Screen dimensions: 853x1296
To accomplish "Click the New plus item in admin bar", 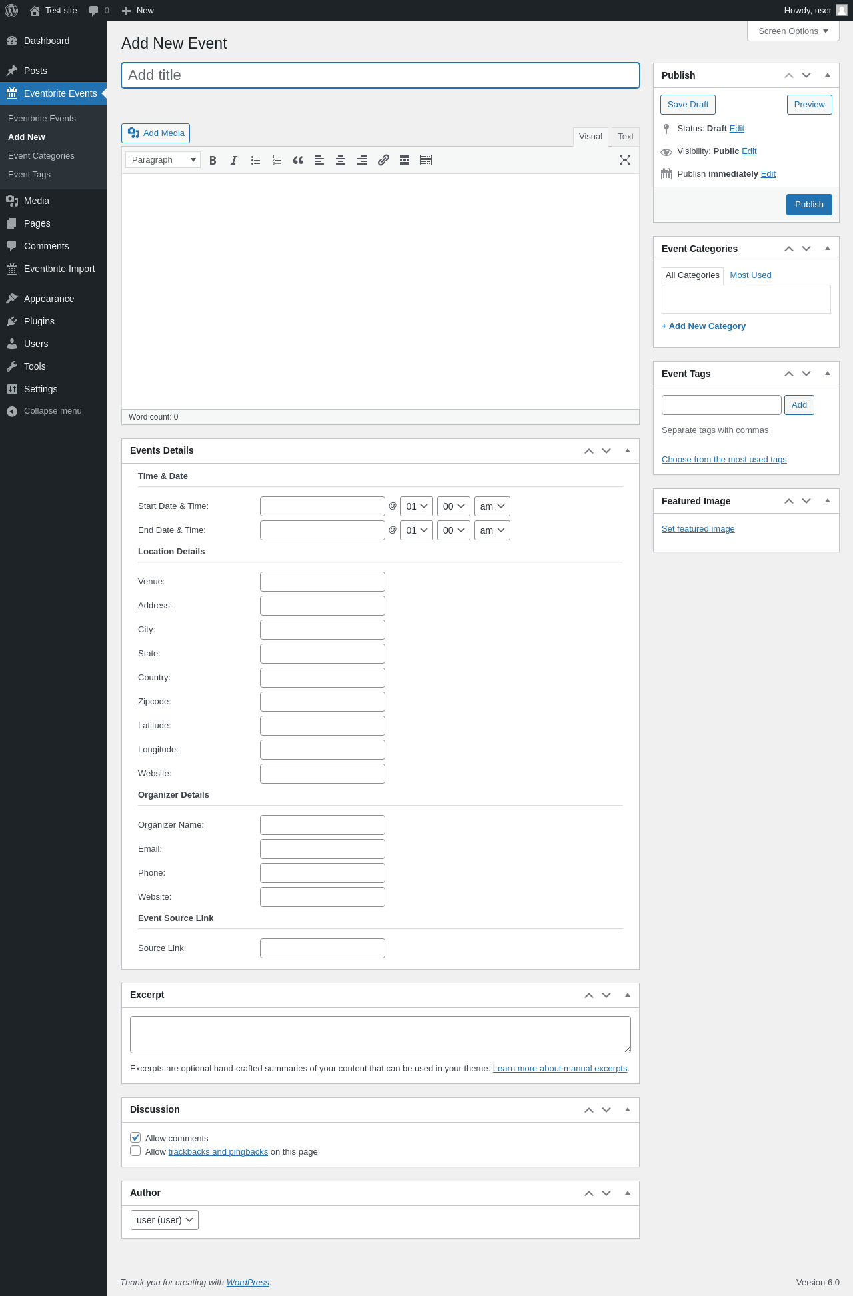I will coord(138,11).
